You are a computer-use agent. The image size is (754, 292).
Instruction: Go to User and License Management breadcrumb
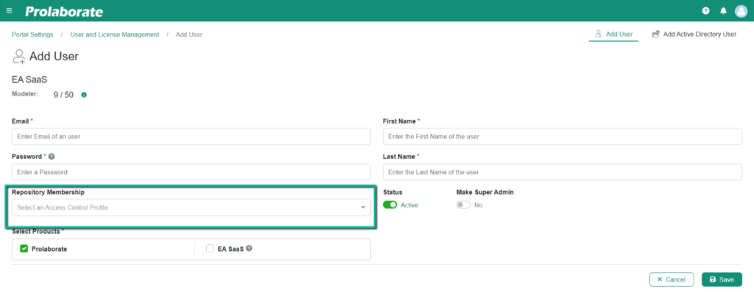click(x=115, y=35)
